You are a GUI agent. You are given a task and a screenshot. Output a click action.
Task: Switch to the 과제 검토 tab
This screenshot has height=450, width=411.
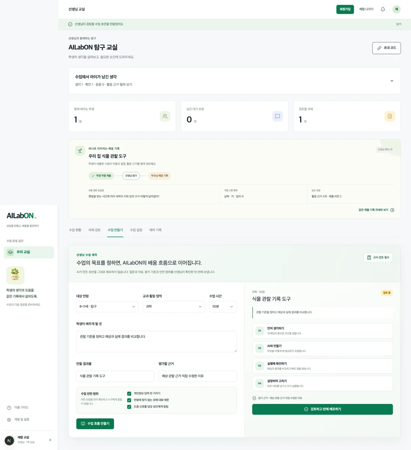94,230
